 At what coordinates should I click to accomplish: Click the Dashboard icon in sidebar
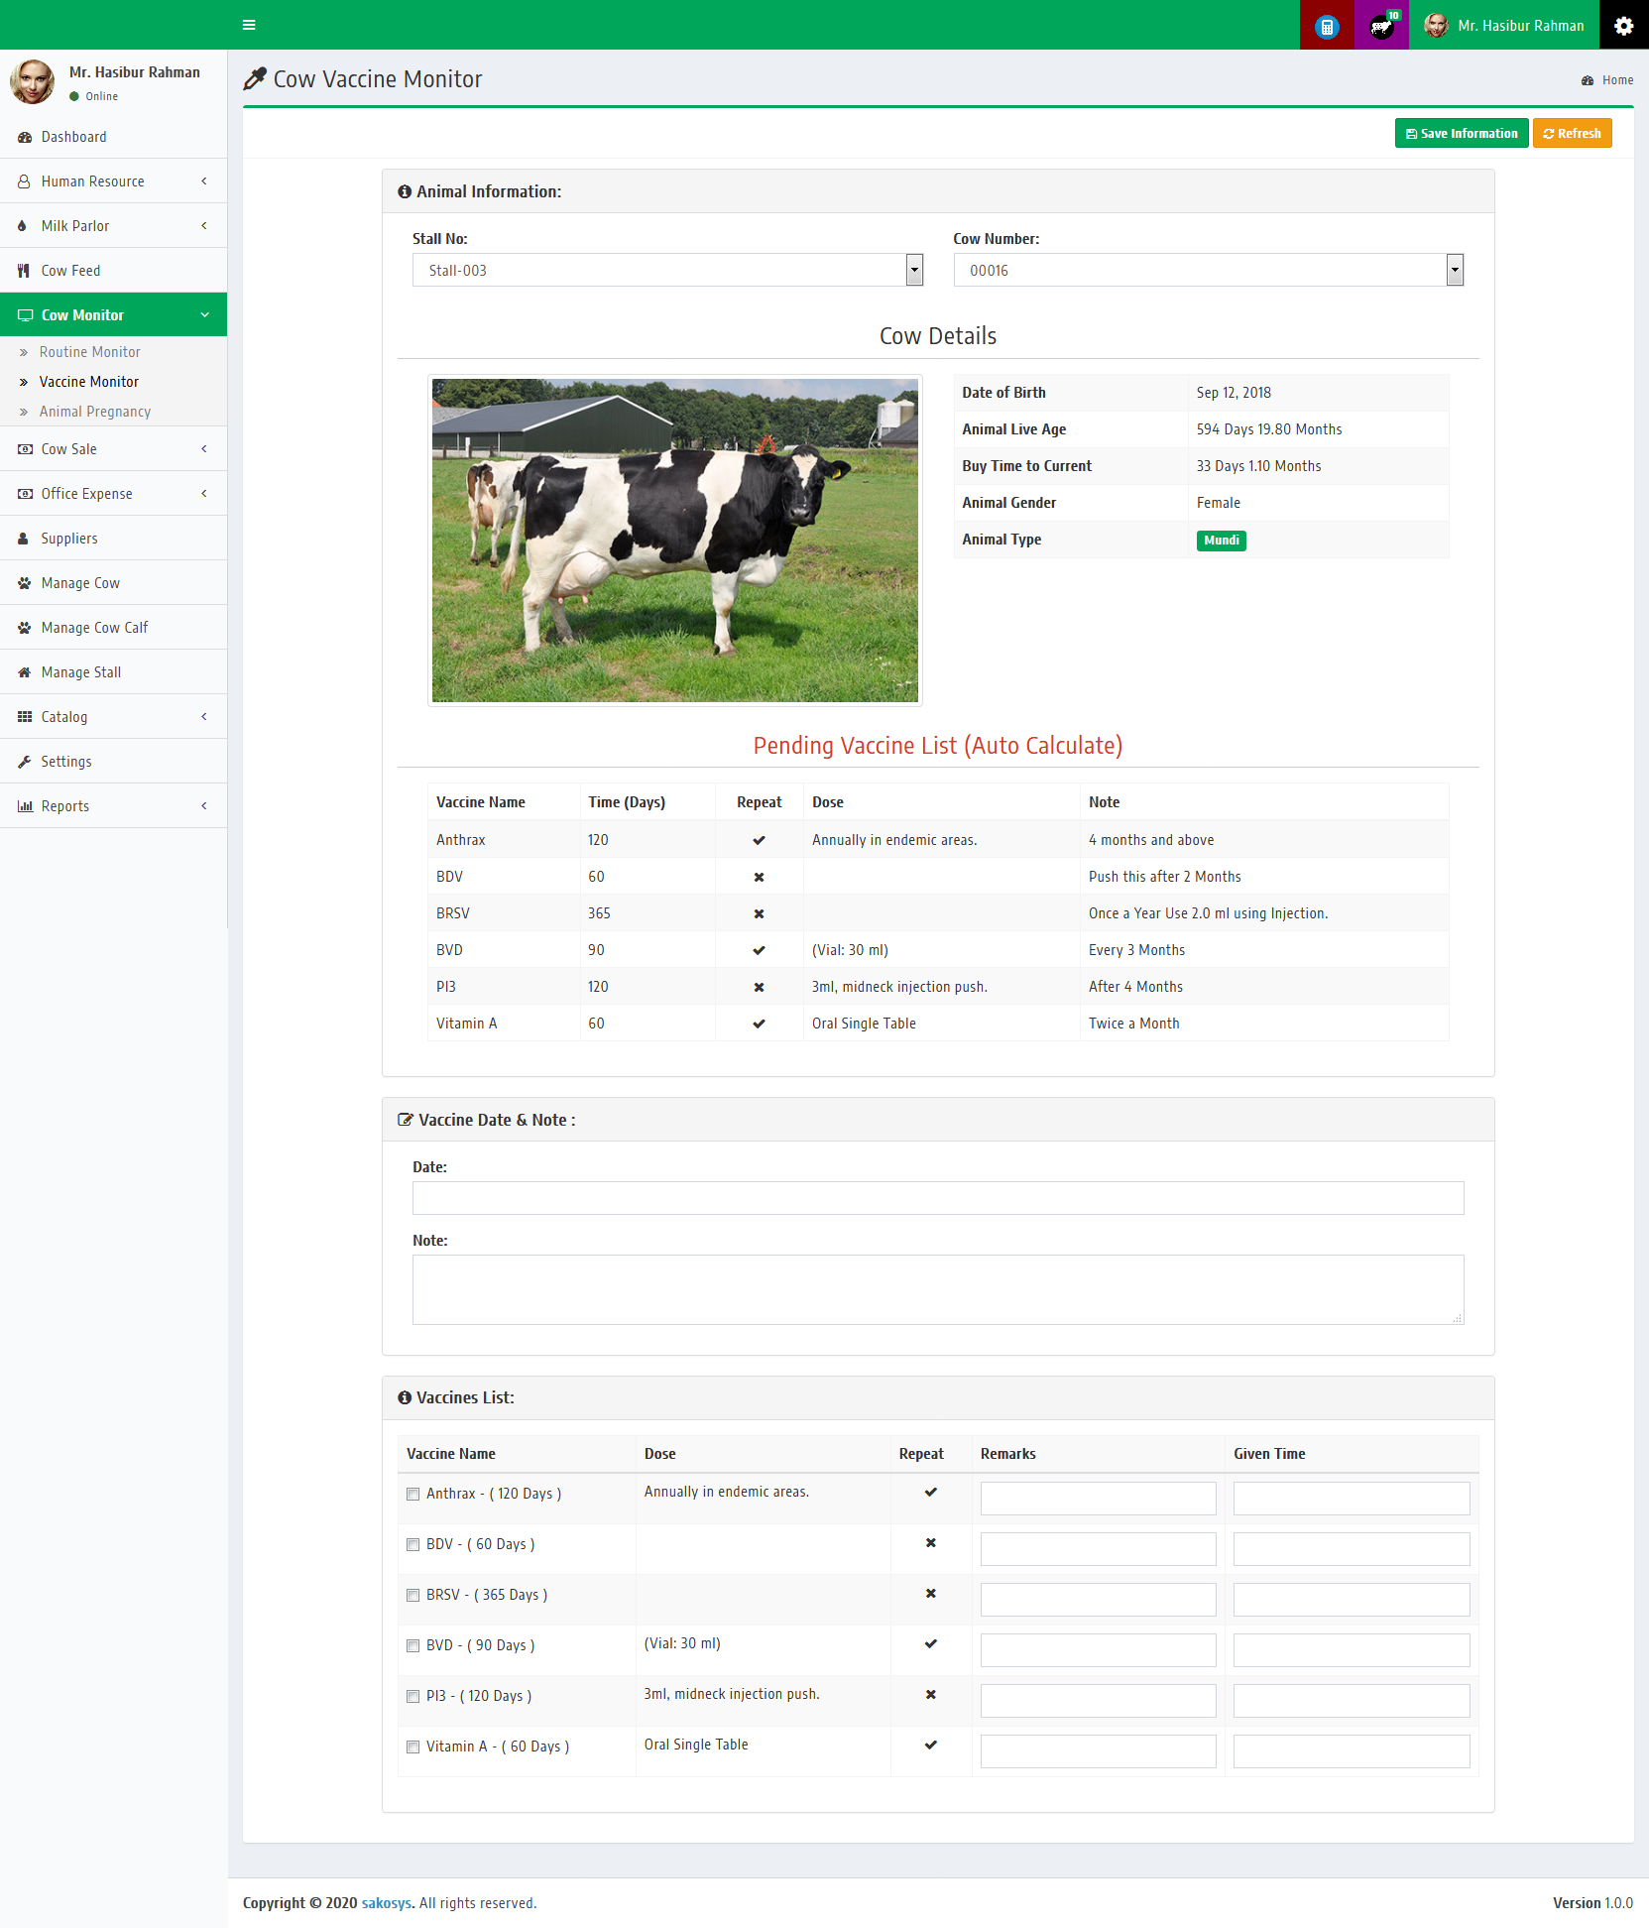[25, 137]
